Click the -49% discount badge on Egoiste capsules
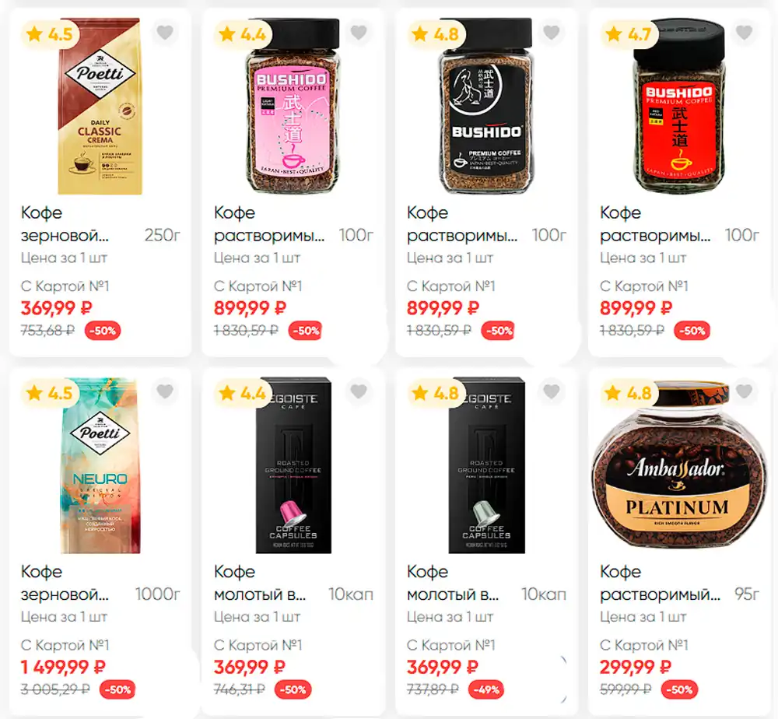Image resolution: width=778 pixels, height=719 pixels. point(487,689)
